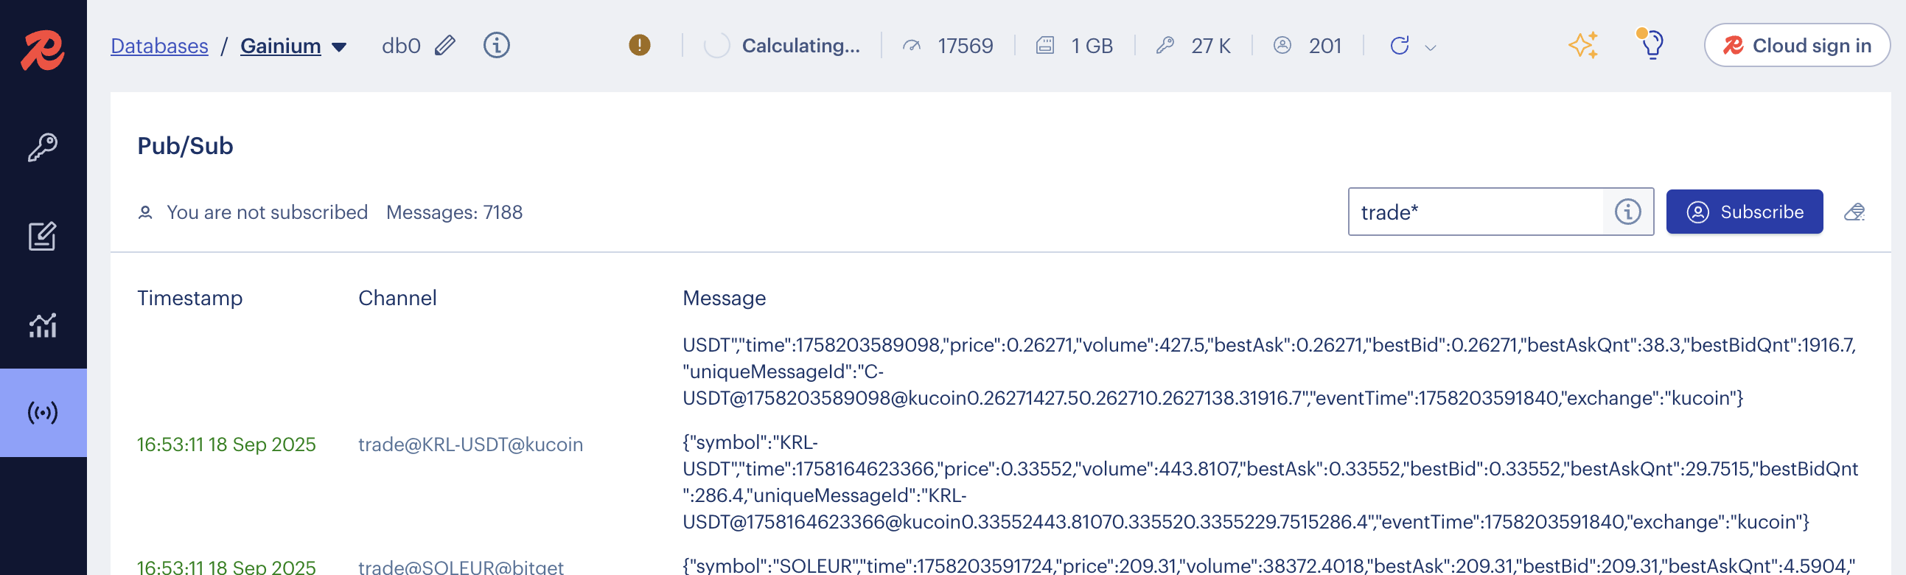This screenshot has height=575, width=1906.
Task: Open the Insights lightbulb icon
Action: [x=1652, y=44]
